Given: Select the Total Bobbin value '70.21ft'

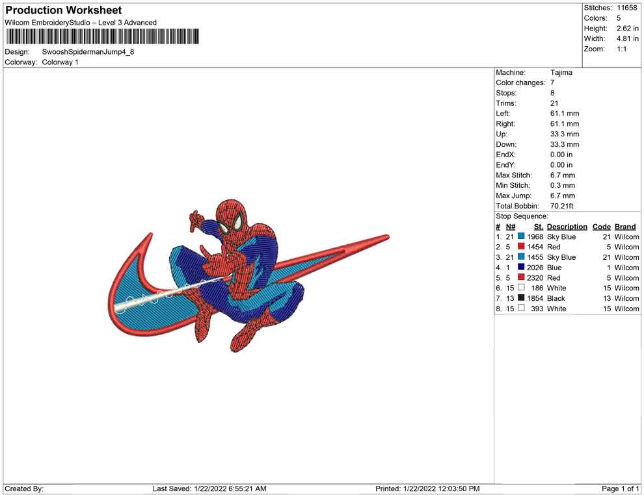Looking at the screenshot, I should [x=562, y=205].
